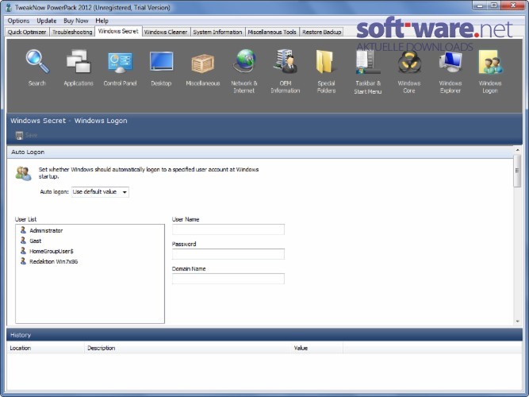Click the scrollbar up arrow
Image resolution: width=529 pixels, height=397 pixels.
click(x=518, y=150)
